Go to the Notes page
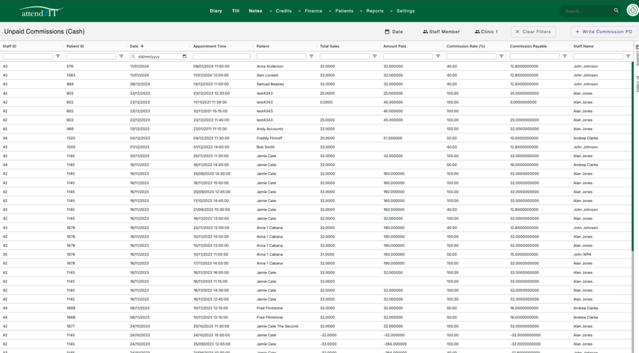 pos(255,11)
